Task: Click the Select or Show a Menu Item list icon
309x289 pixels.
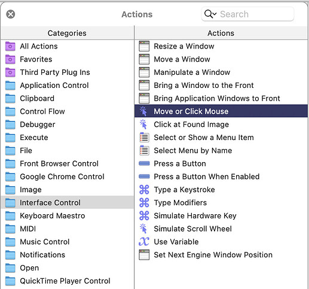Action: [144, 138]
